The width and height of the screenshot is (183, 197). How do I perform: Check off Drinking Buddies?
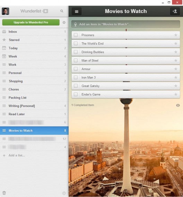click(x=76, y=52)
